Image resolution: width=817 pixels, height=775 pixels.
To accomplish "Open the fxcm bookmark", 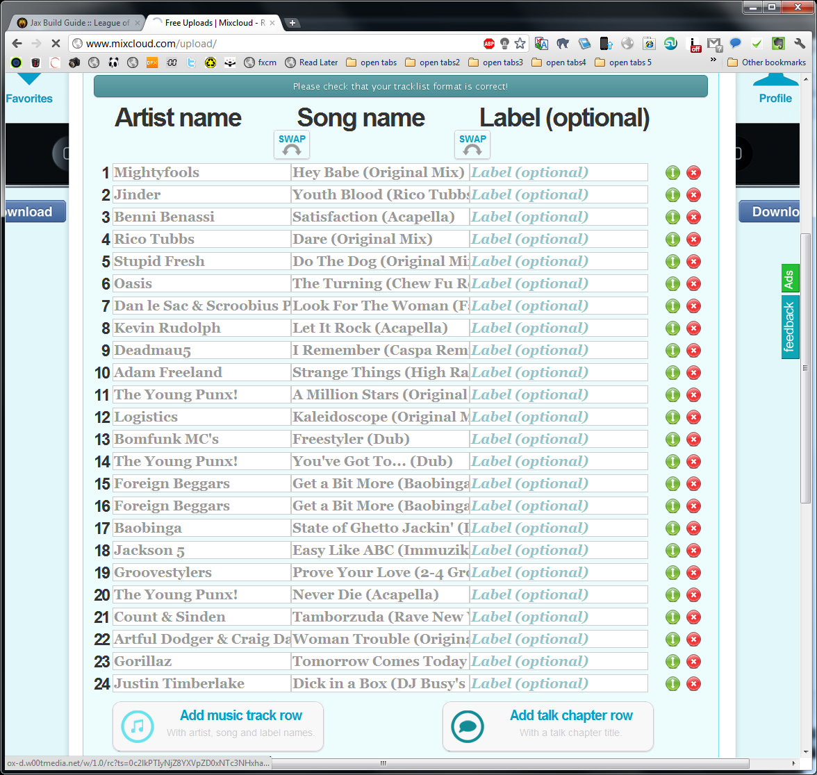I will point(261,62).
